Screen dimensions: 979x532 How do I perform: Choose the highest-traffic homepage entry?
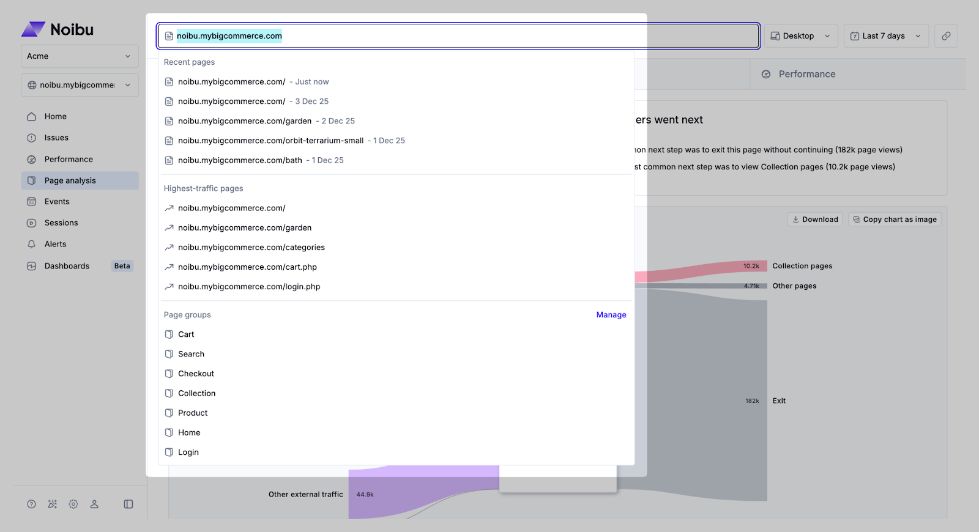click(396, 209)
